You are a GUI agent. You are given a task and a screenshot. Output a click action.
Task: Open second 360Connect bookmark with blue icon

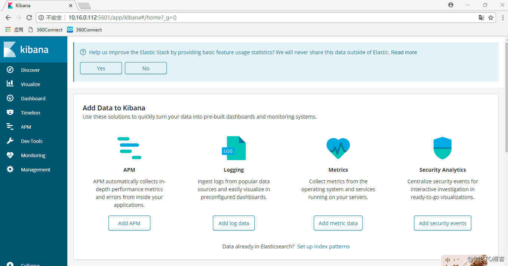pyautogui.click(x=85, y=30)
